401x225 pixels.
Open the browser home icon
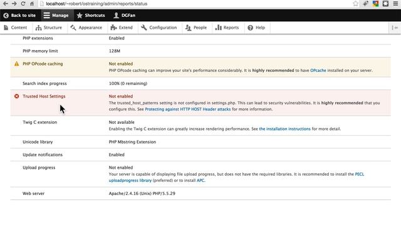click(x=32, y=4)
